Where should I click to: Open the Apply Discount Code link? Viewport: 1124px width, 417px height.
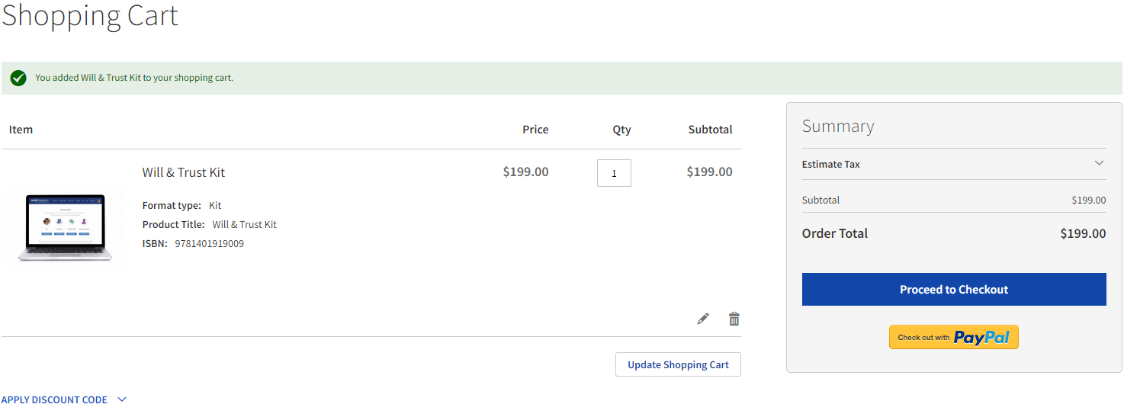(54, 399)
